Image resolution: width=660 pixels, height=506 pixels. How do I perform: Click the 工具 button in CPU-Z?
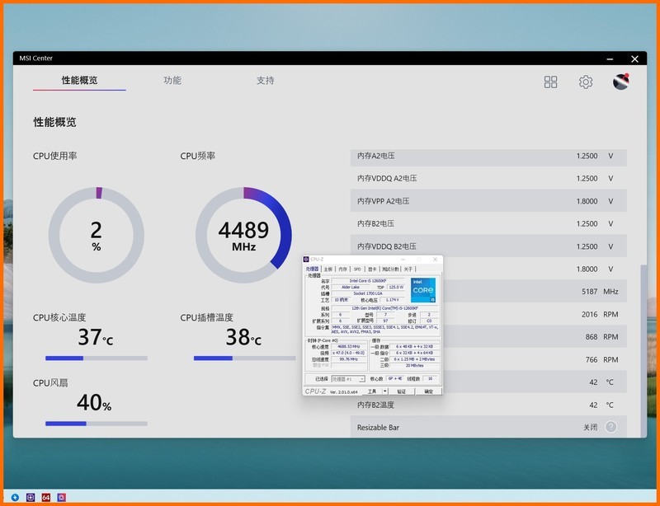coord(373,391)
